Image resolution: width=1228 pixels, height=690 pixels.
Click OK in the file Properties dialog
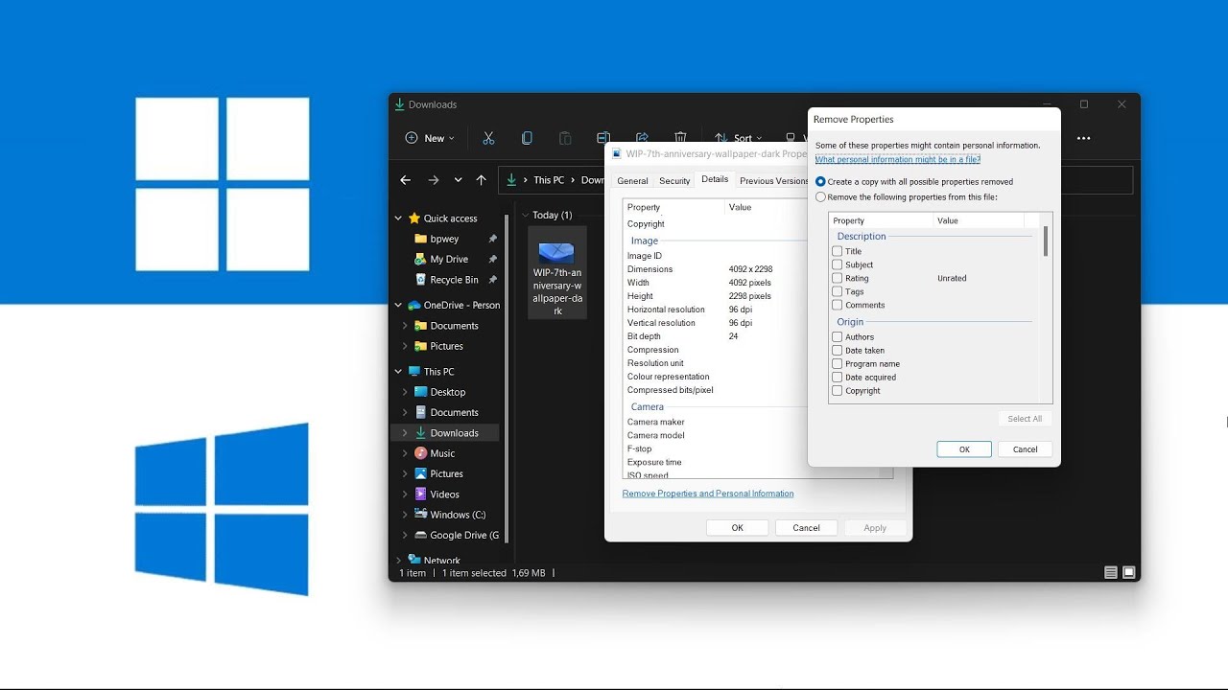pyautogui.click(x=737, y=528)
